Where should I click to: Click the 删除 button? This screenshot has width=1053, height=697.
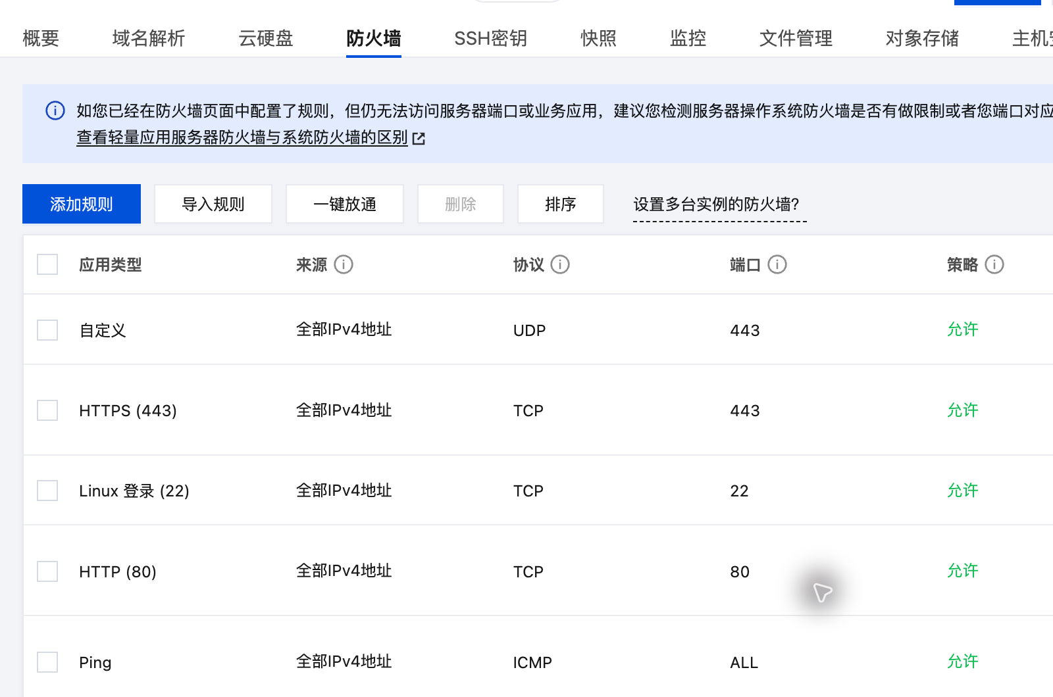(461, 204)
